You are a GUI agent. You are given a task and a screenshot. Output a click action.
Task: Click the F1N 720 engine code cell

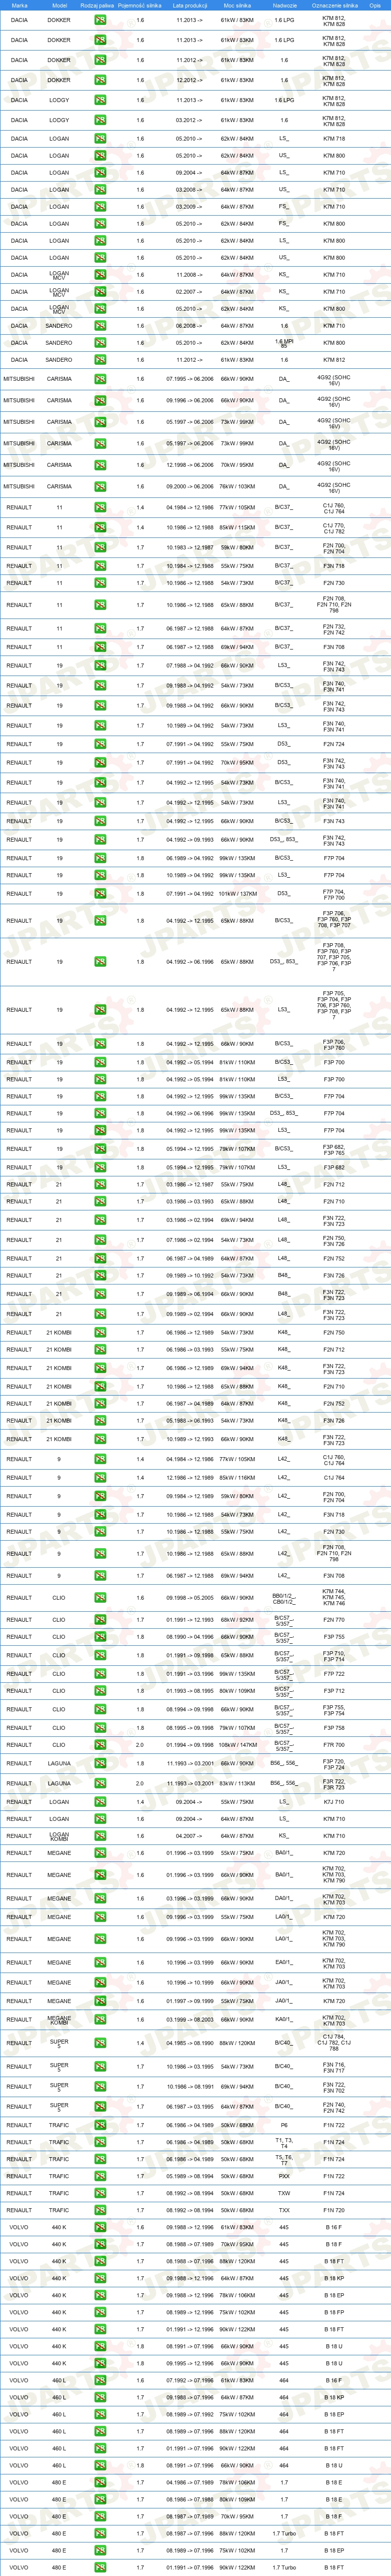[334, 2210]
